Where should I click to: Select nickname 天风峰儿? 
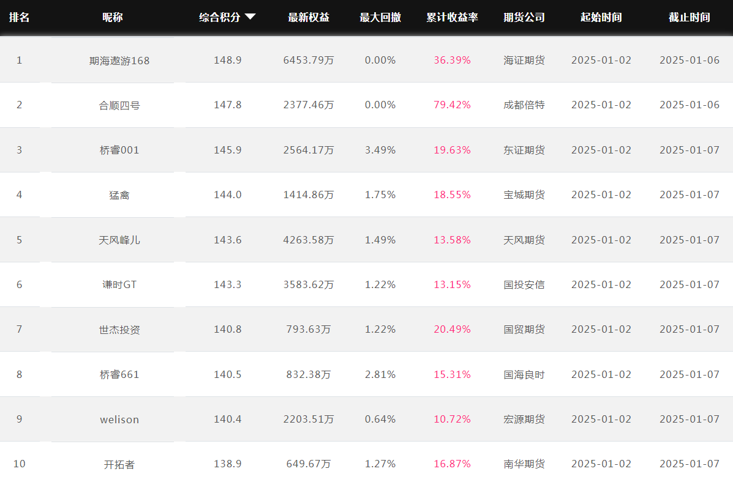pyautogui.click(x=119, y=240)
